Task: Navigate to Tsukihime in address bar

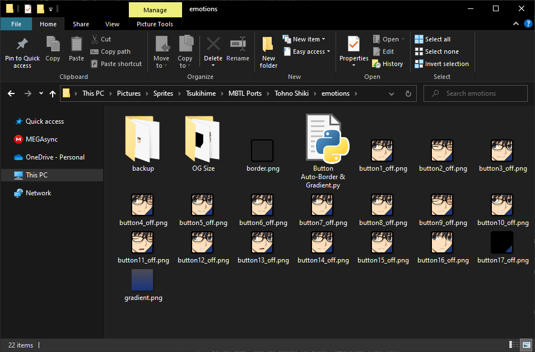Action: (201, 93)
